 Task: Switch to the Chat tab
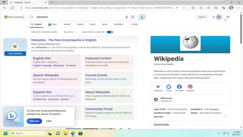(x=53, y=24)
